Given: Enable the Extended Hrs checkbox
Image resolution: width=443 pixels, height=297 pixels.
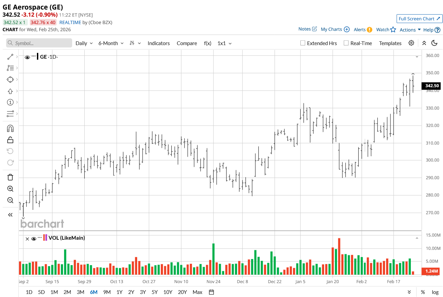Looking at the screenshot, I should (x=303, y=43).
